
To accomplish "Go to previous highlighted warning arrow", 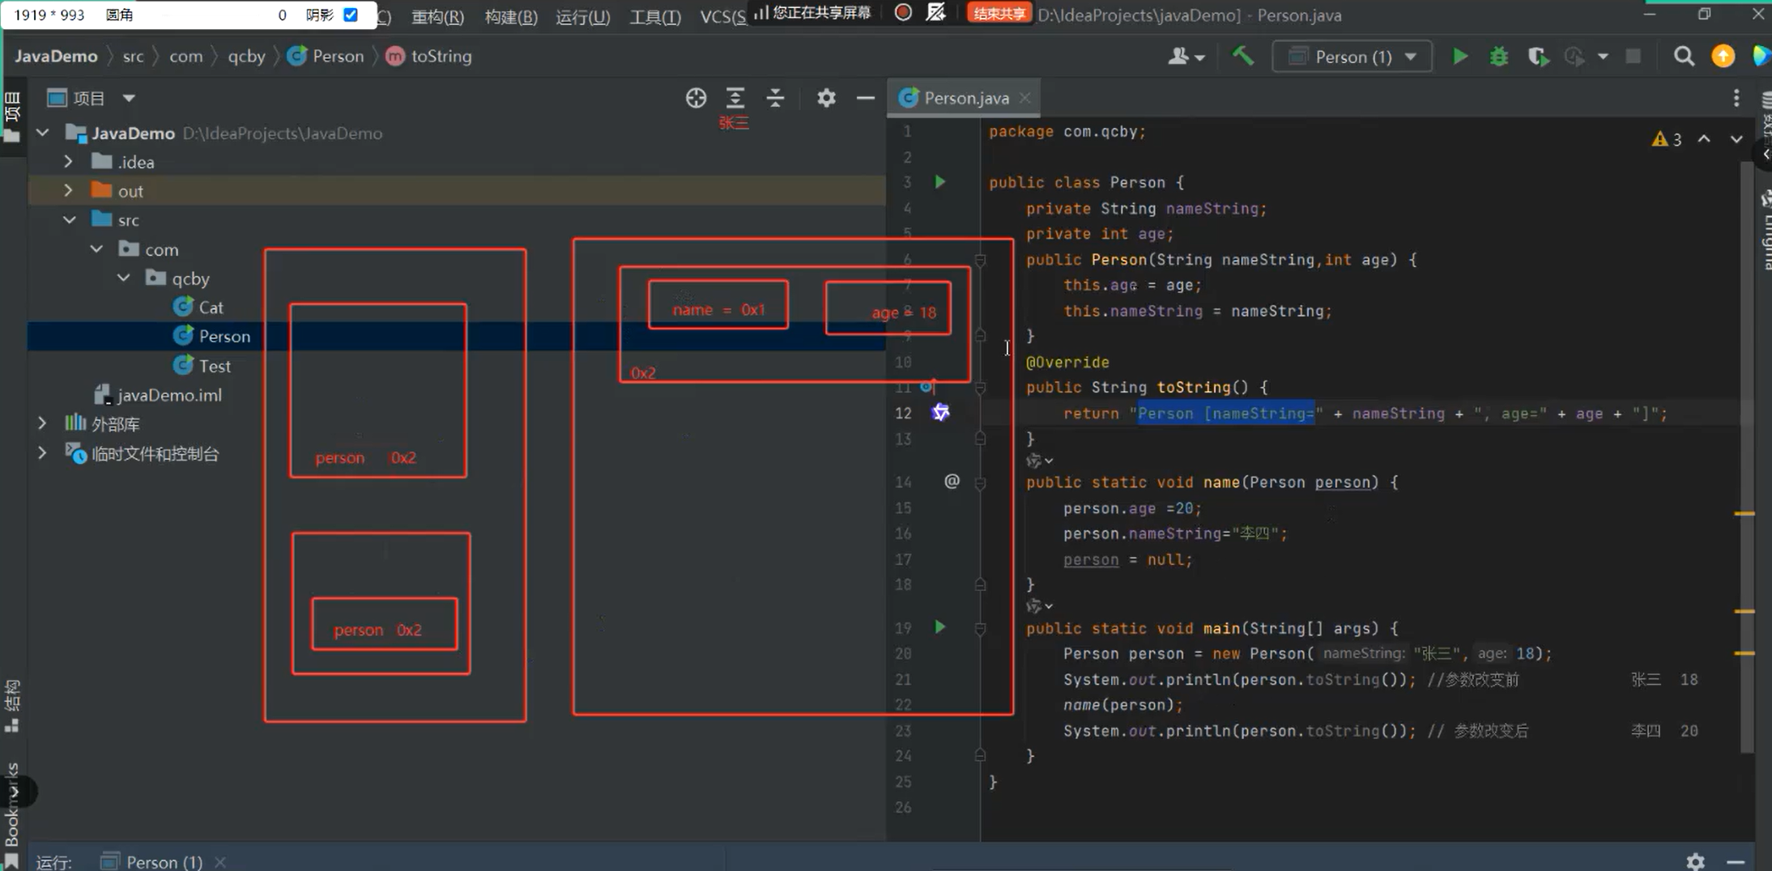I will pyautogui.click(x=1704, y=139).
